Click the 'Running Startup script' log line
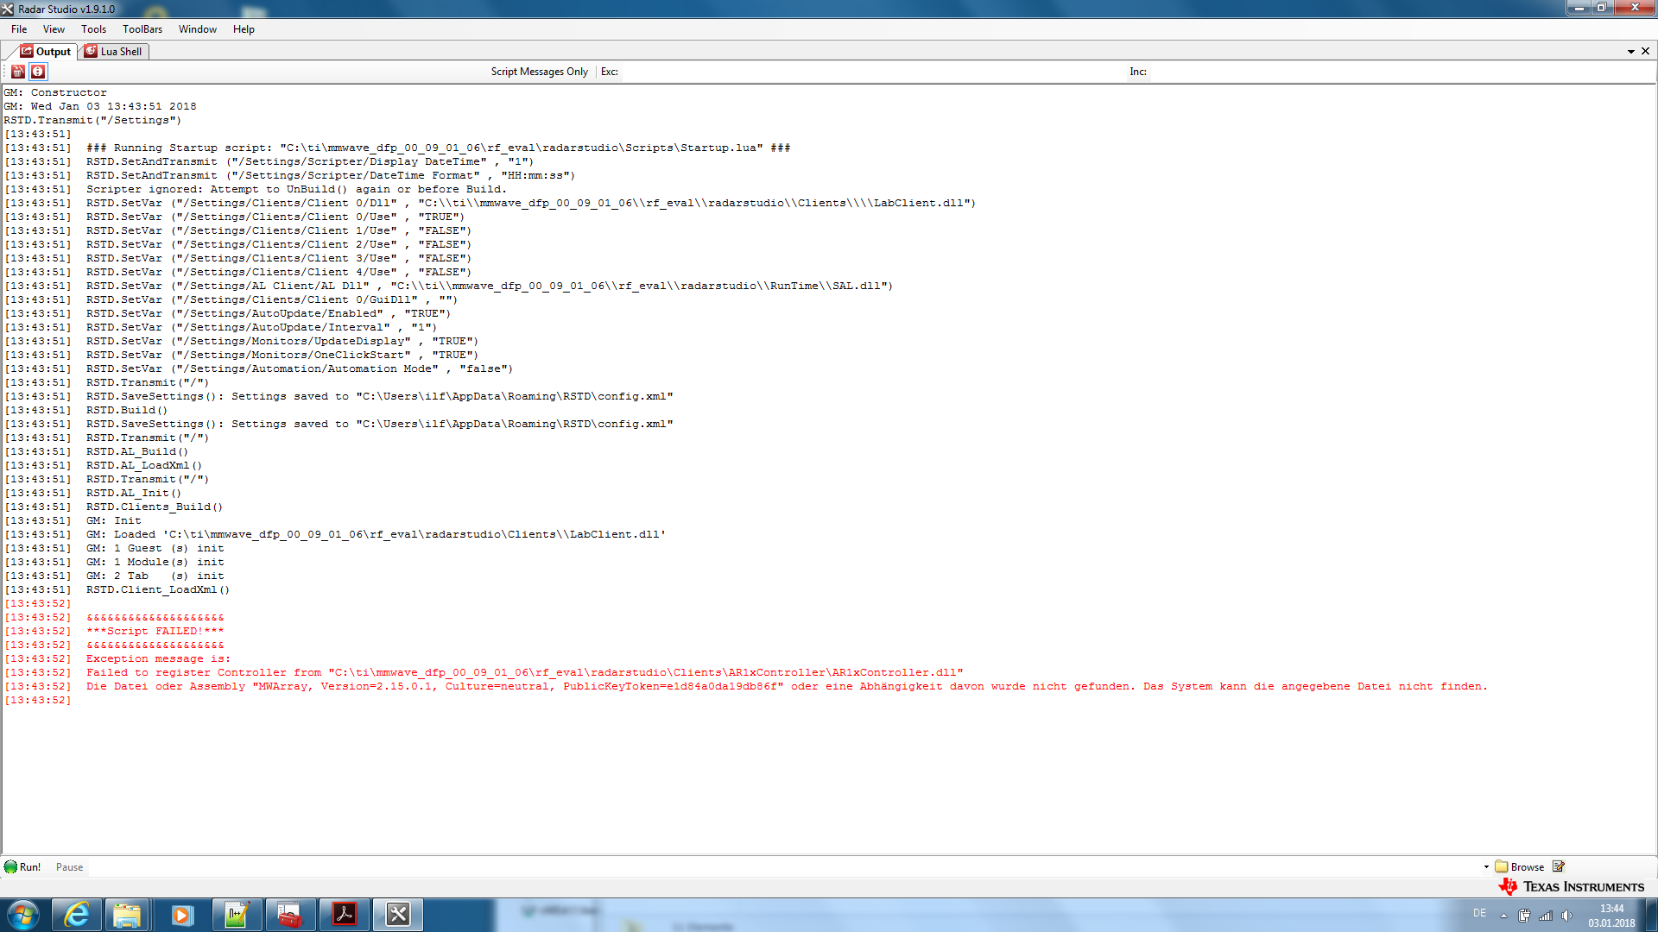1658x932 pixels. (x=438, y=148)
